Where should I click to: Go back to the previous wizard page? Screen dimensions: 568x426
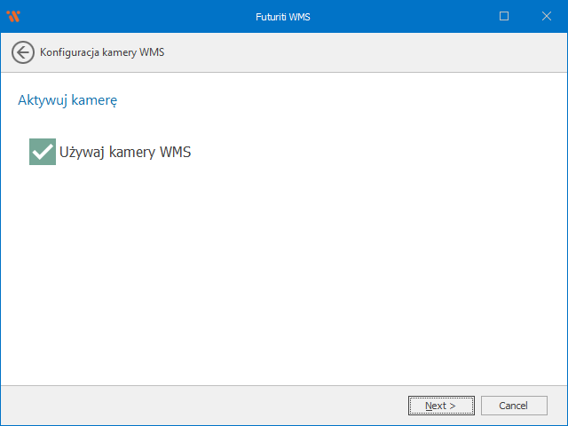[x=23, y=52]
